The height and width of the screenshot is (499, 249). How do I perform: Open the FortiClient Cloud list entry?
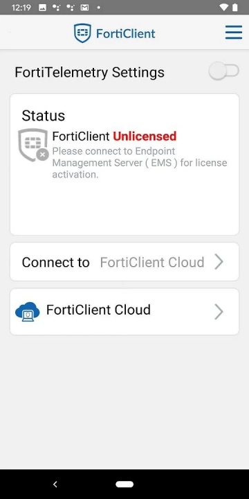click(x=124, y=312)
